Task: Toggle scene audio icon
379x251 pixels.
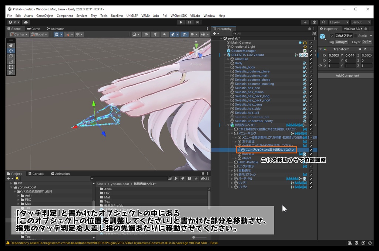Action: 165,34
